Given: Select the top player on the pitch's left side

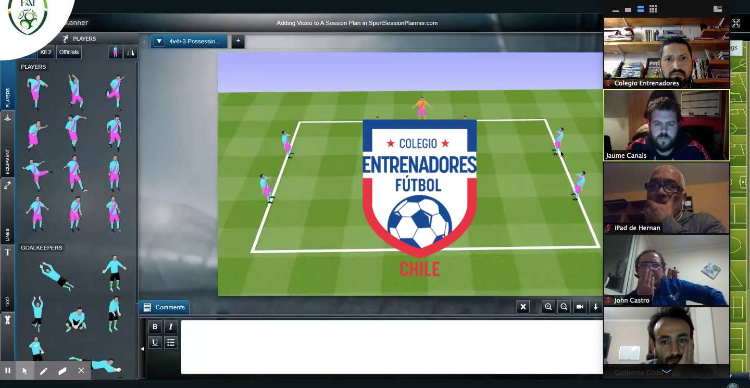Looking at the screenshot, I should tap(287, 144).
